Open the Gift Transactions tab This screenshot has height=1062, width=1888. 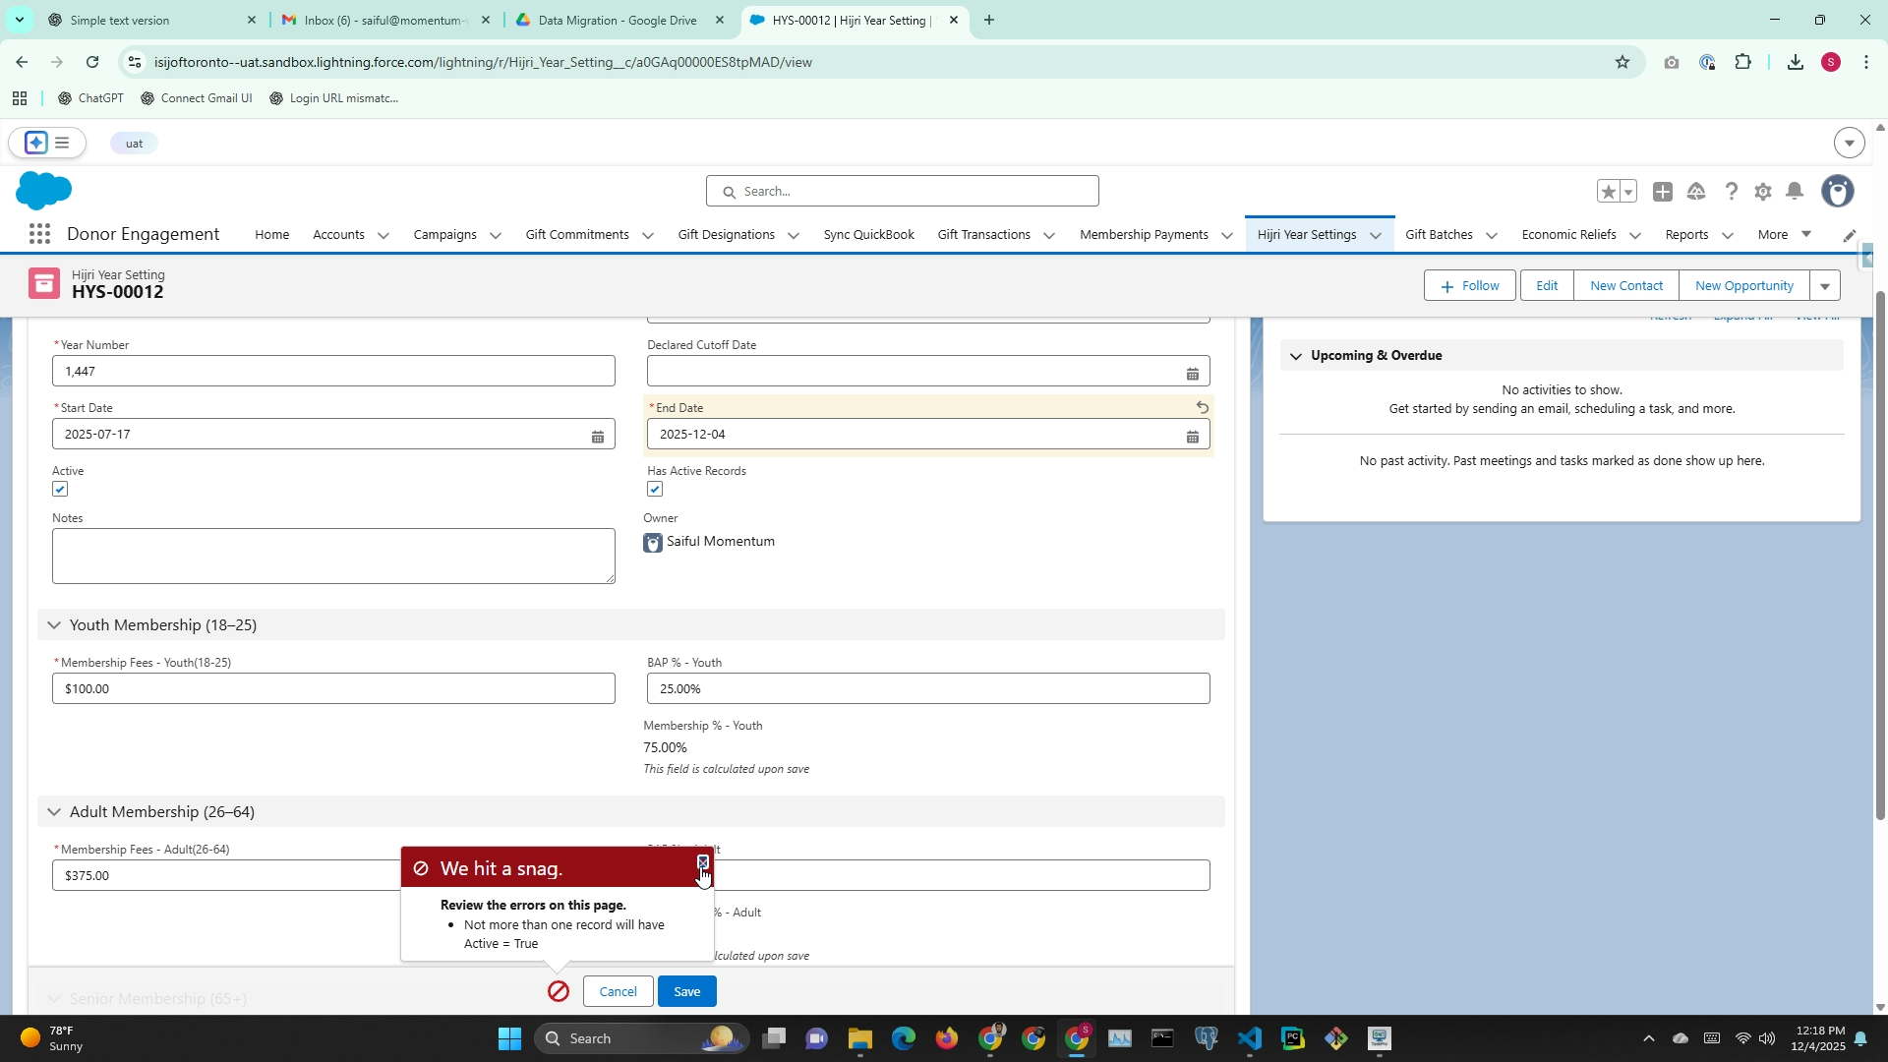(983, 235)
